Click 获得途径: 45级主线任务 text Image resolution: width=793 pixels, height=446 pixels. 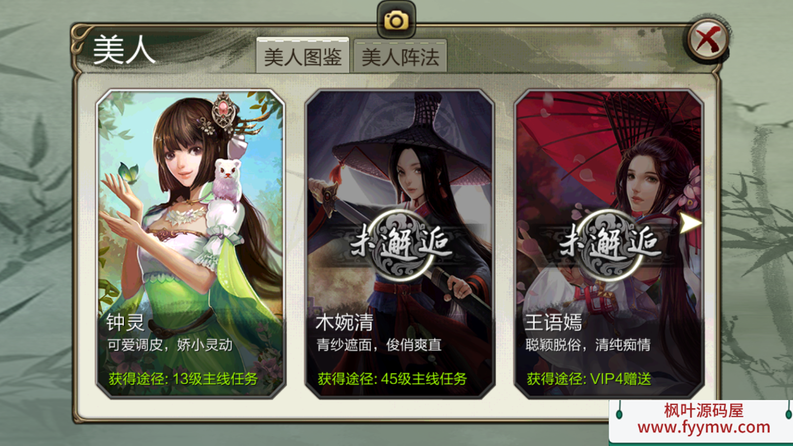(392, 378)
